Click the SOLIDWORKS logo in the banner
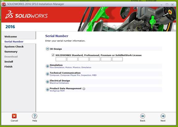This screenshot has width=178, height=127. (x=26, y=15)
